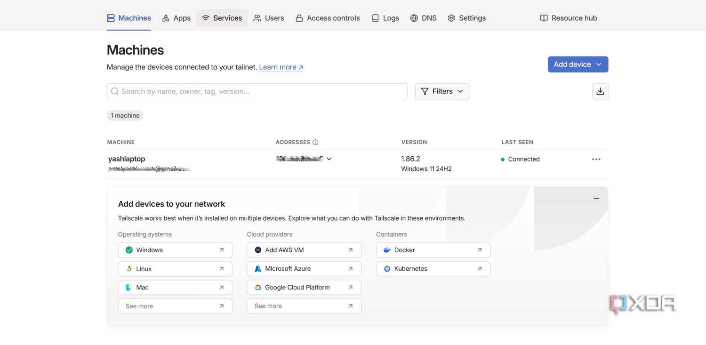Viewport: 706px width, 345px height.
Task: Click the version 1.86.2 text
Action: [x=410, y=159]
